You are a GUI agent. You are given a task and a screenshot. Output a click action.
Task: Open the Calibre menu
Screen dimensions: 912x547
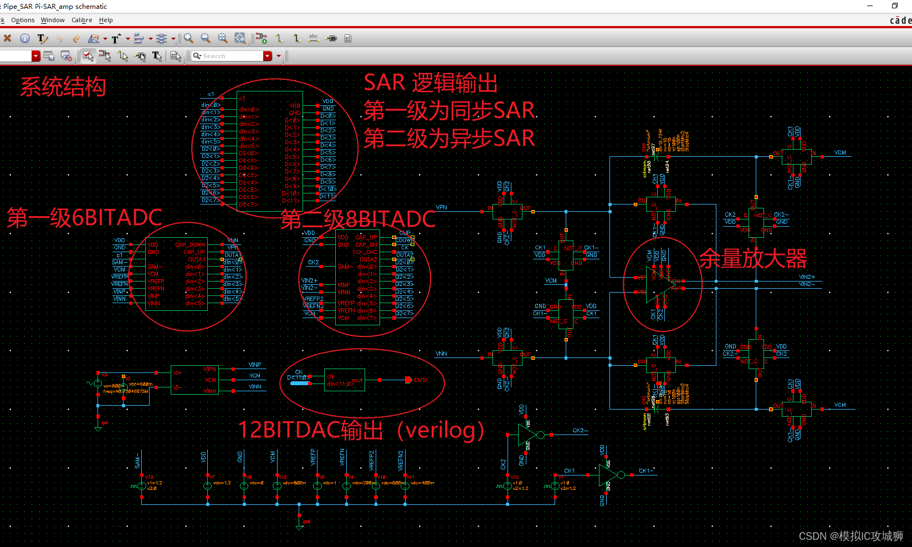[x=81, y=20]
